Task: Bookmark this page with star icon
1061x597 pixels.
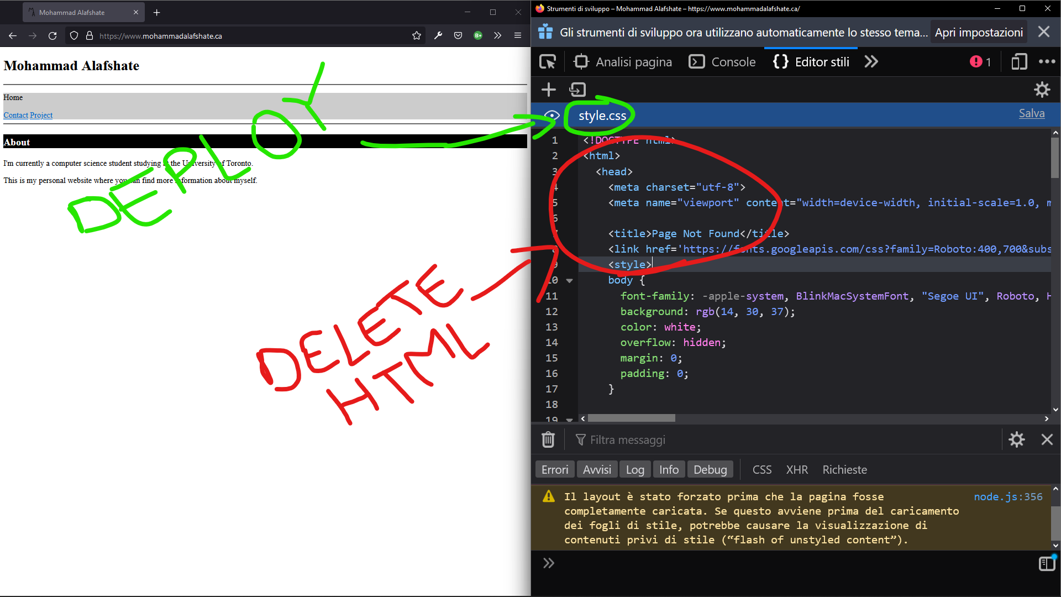Action: pyautogui.click(x=417, y=35)
